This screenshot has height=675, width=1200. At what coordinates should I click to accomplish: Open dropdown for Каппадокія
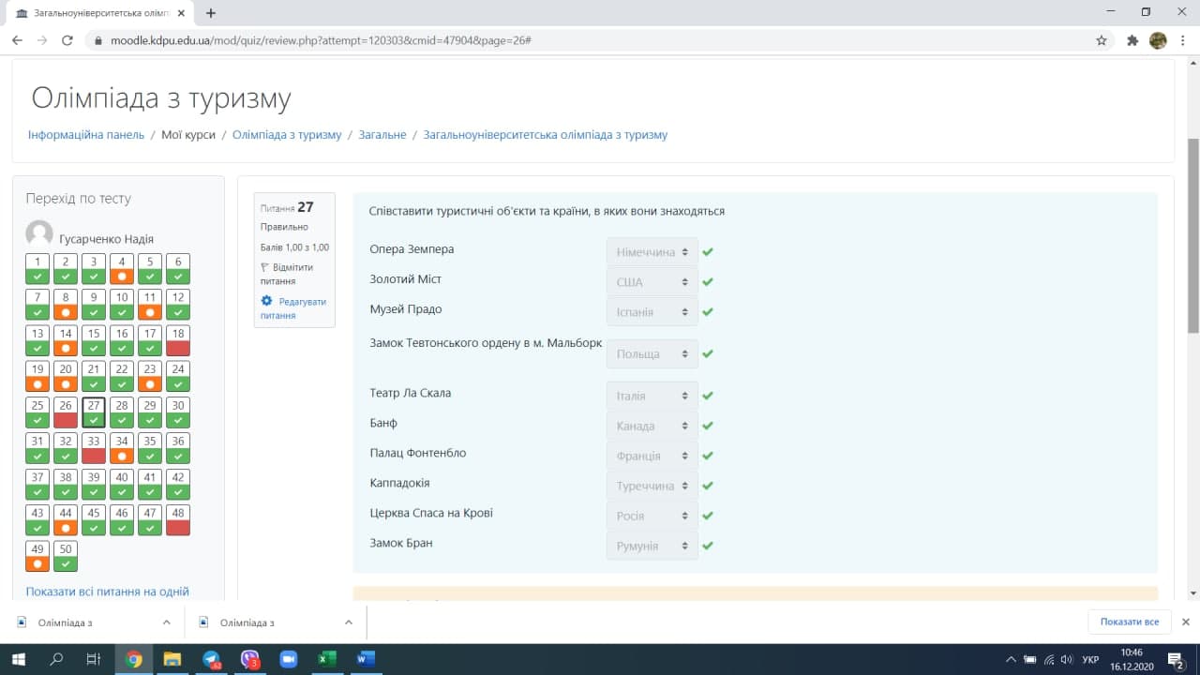[652, 486]
